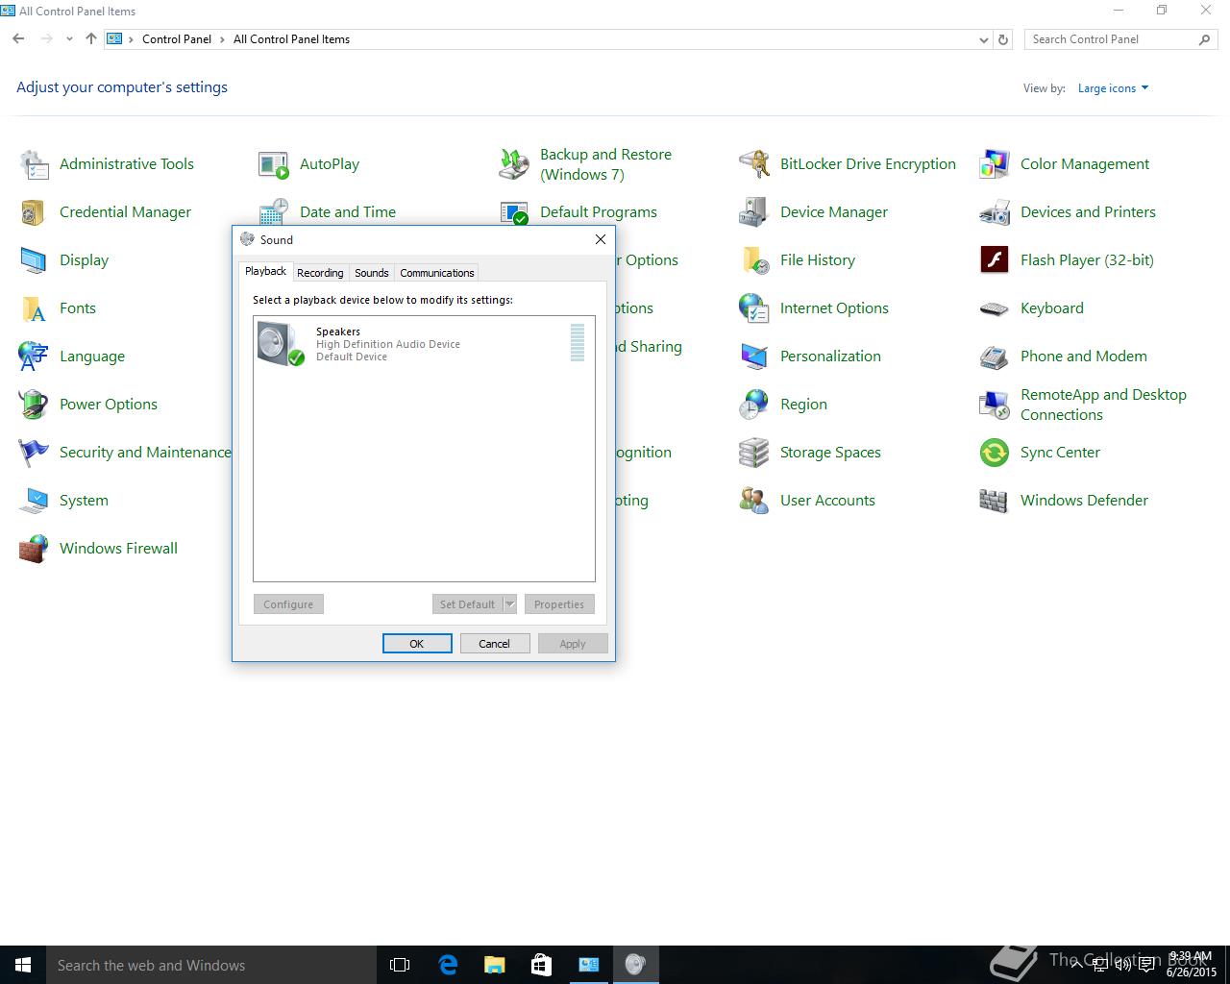Viewport: 1230px width, 984px height.
Task: Open Storage Spaces icon
Action: tap(754, 453)
